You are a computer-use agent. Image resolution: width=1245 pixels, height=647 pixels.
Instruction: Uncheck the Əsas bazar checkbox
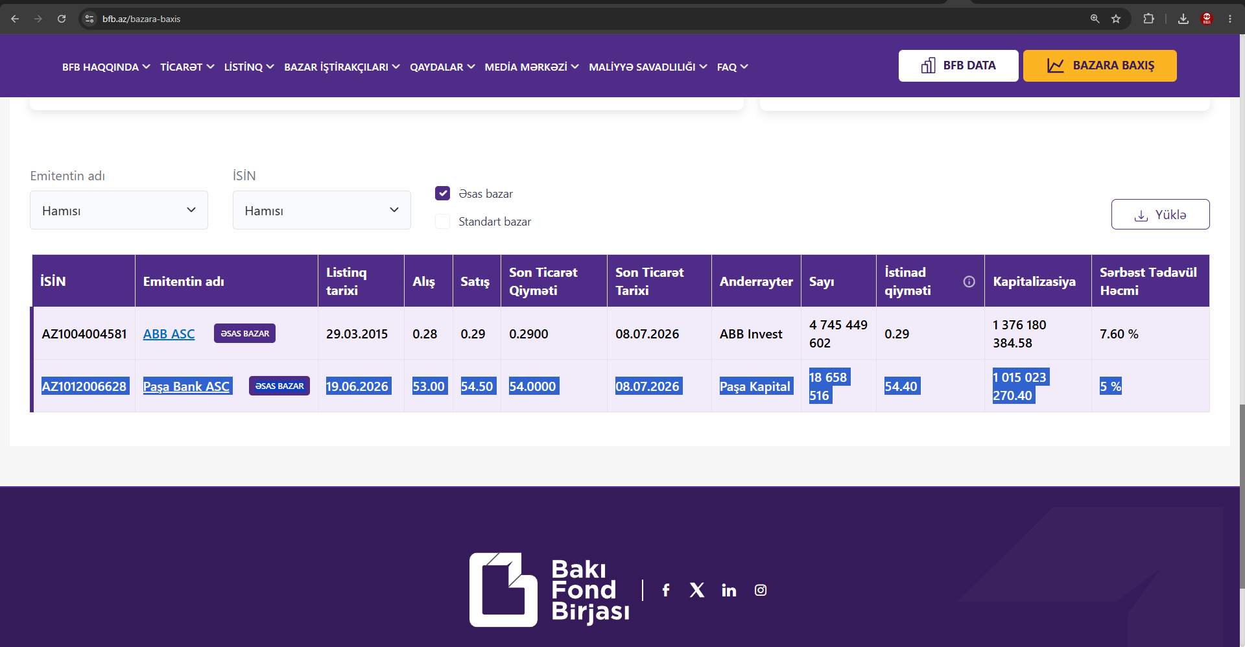point(442,193)
